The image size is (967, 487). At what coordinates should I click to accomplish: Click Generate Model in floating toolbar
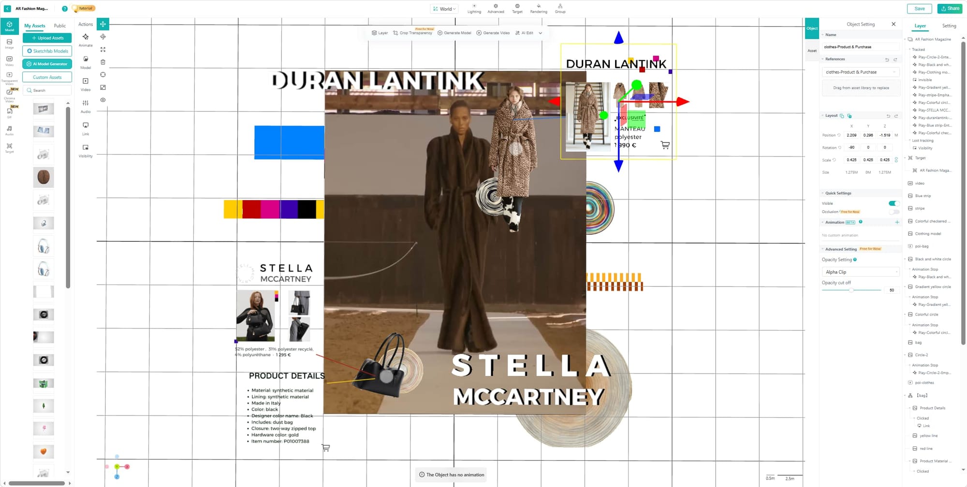click(x=454, y=33)
